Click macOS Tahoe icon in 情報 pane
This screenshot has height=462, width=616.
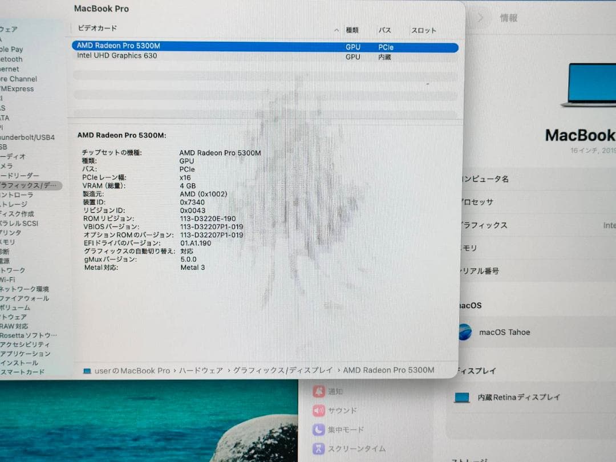coord(465,332)
